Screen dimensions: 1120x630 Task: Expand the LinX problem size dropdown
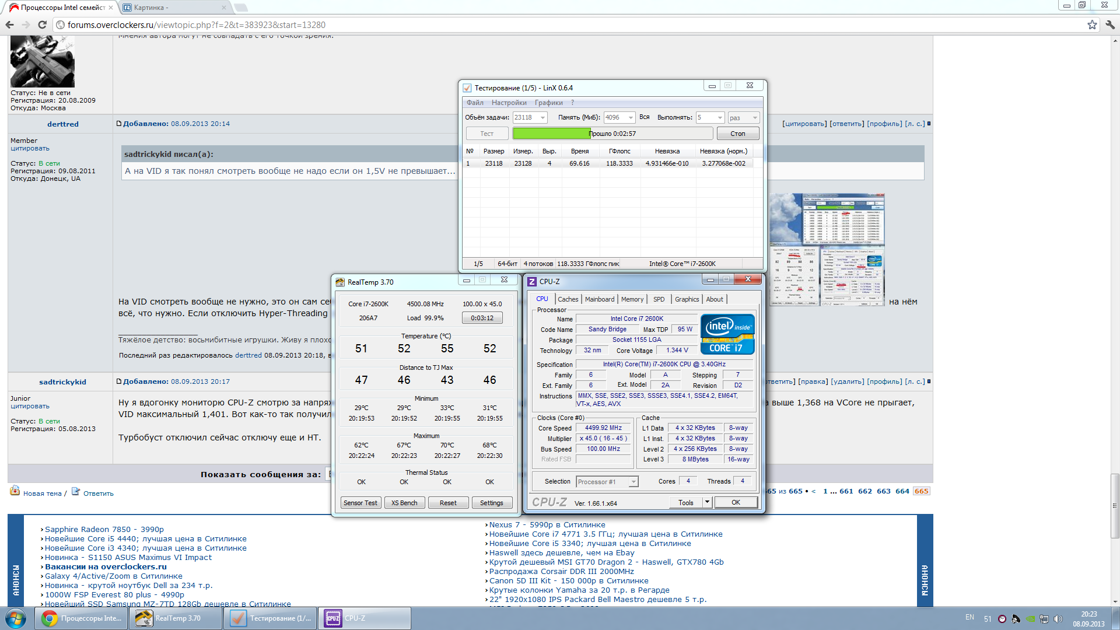(542, 118)
